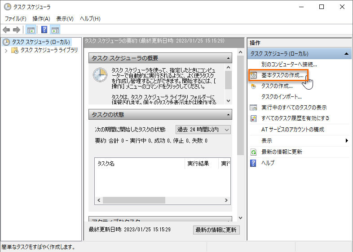Open the ファイル(F) menu

click(15, 19)
